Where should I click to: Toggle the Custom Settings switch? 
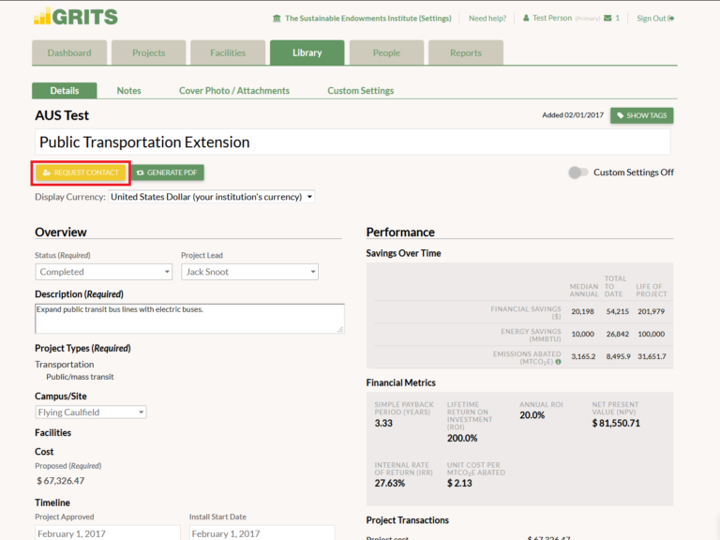click(x=578, y=172)
